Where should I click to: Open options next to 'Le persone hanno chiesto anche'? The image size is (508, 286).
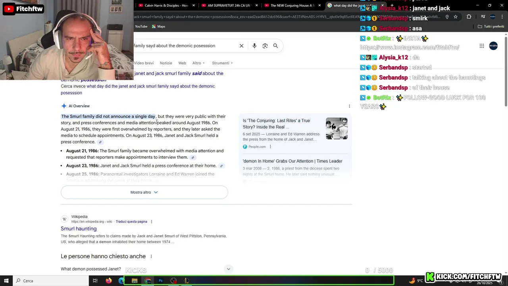(x=151, y=256)
